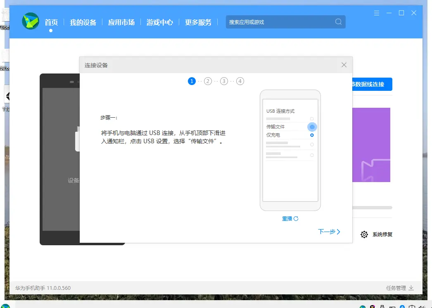Click the 任务管理 download icon

click(411, 288)
